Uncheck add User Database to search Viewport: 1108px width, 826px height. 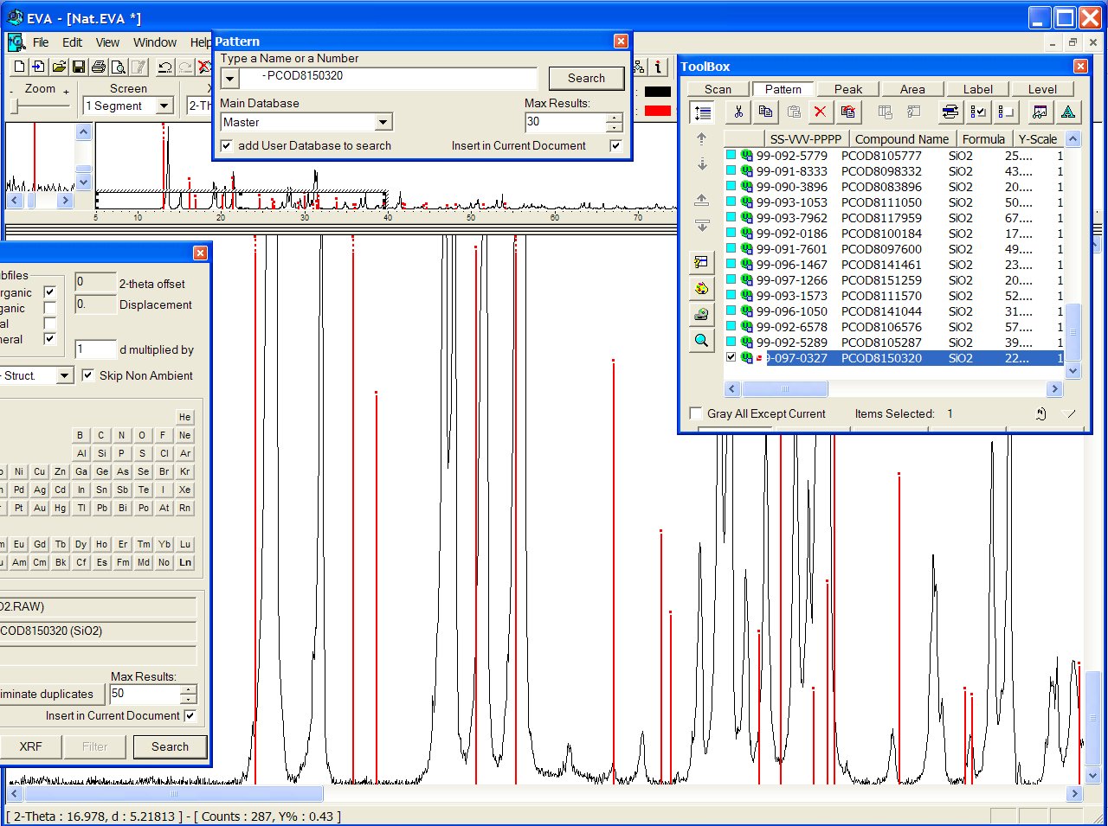click(227, 146)
